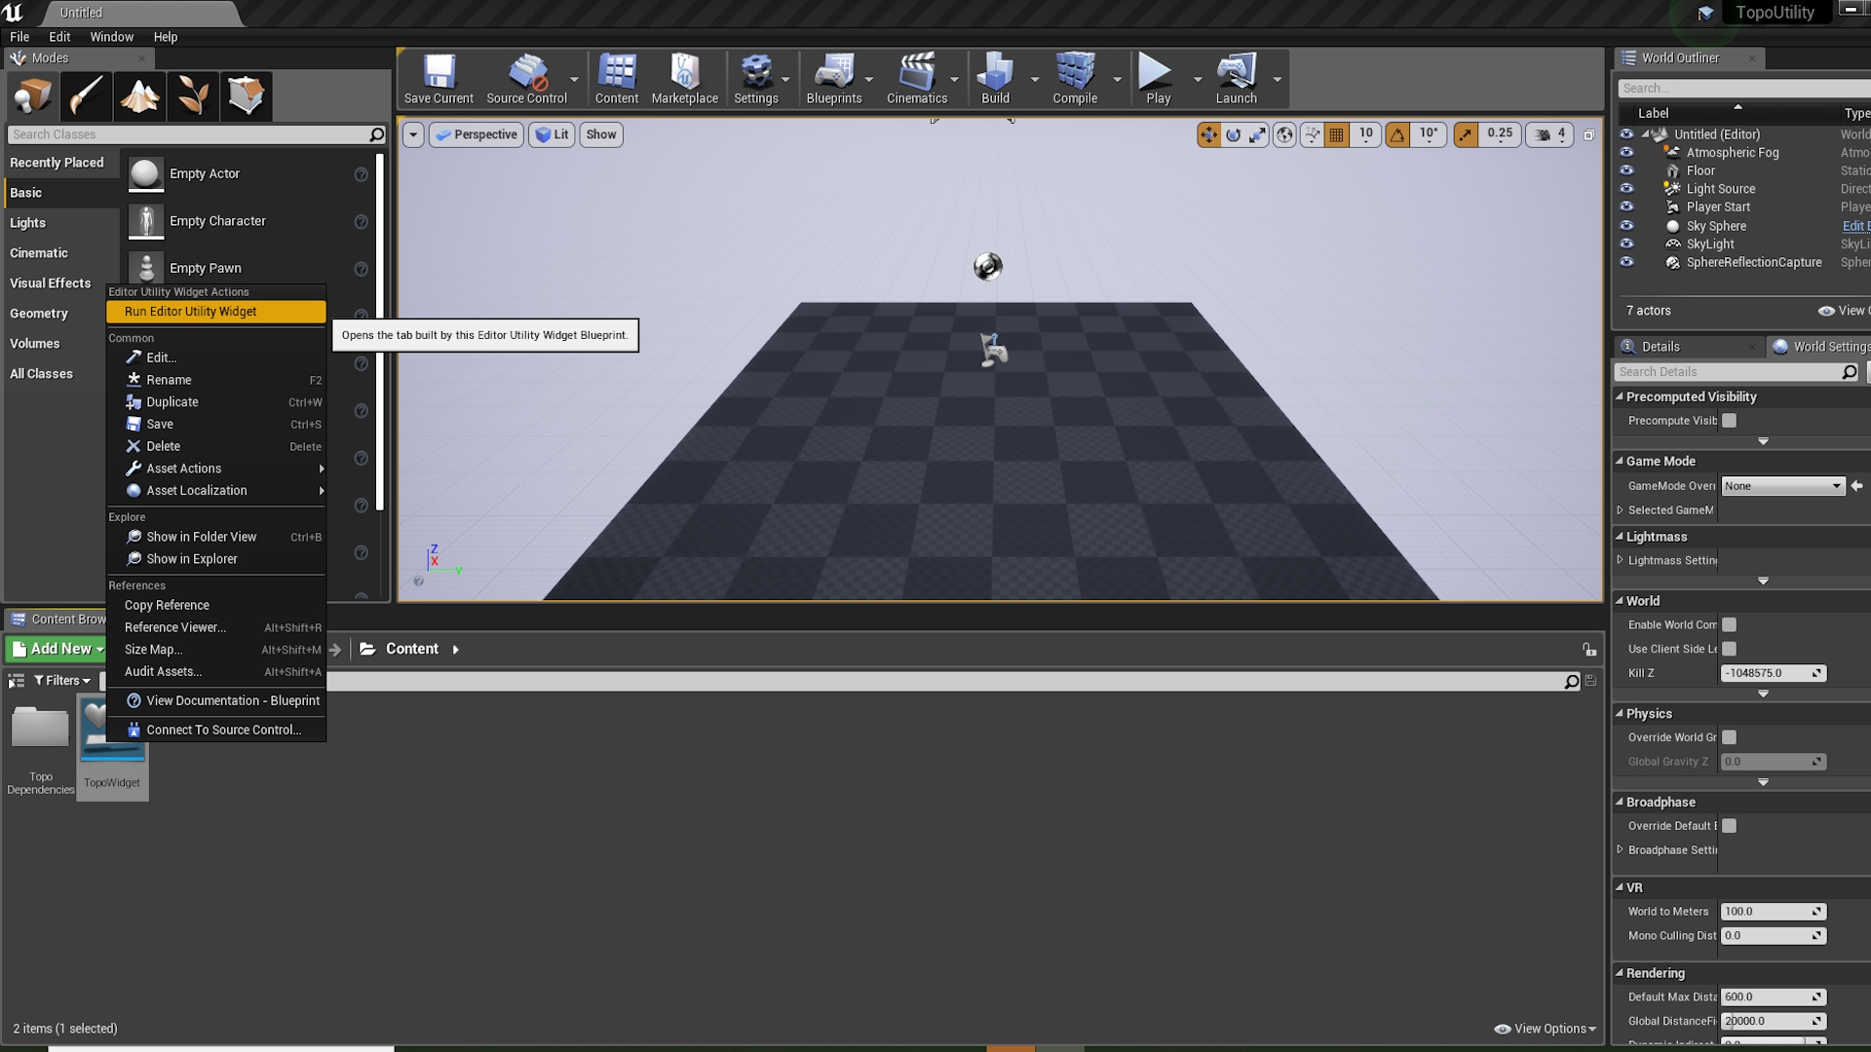Click the Add New button
The image size is (1871, 1052).
click(57, 649)
